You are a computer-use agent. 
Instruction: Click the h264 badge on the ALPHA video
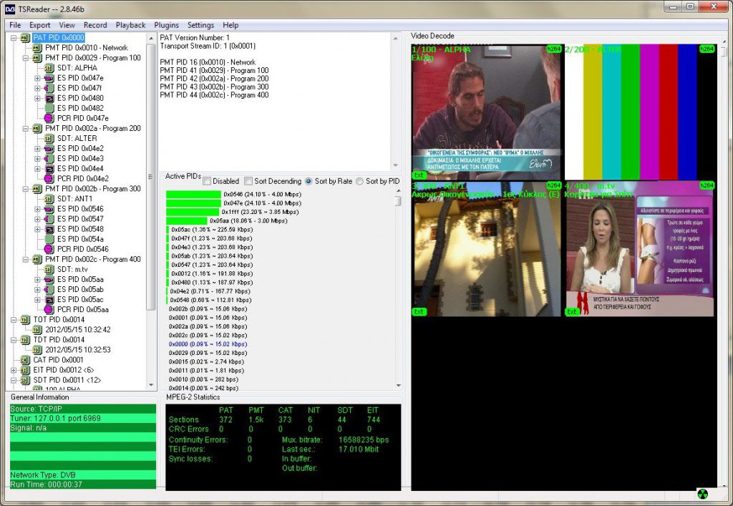click(x=553, y=49)
